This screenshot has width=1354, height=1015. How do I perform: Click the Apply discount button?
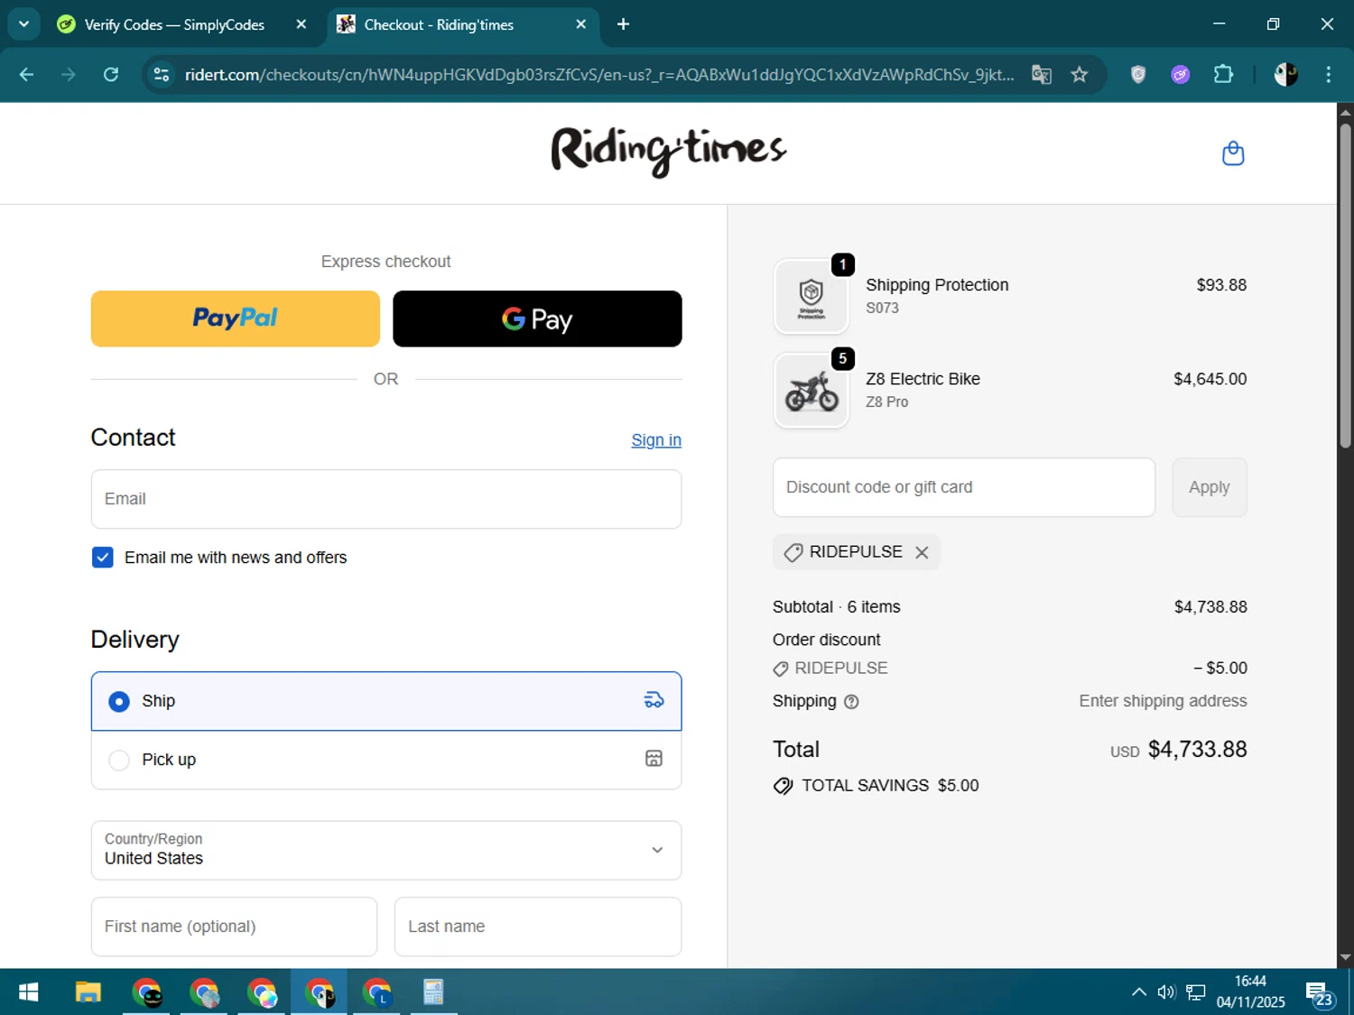(1209, 487)
